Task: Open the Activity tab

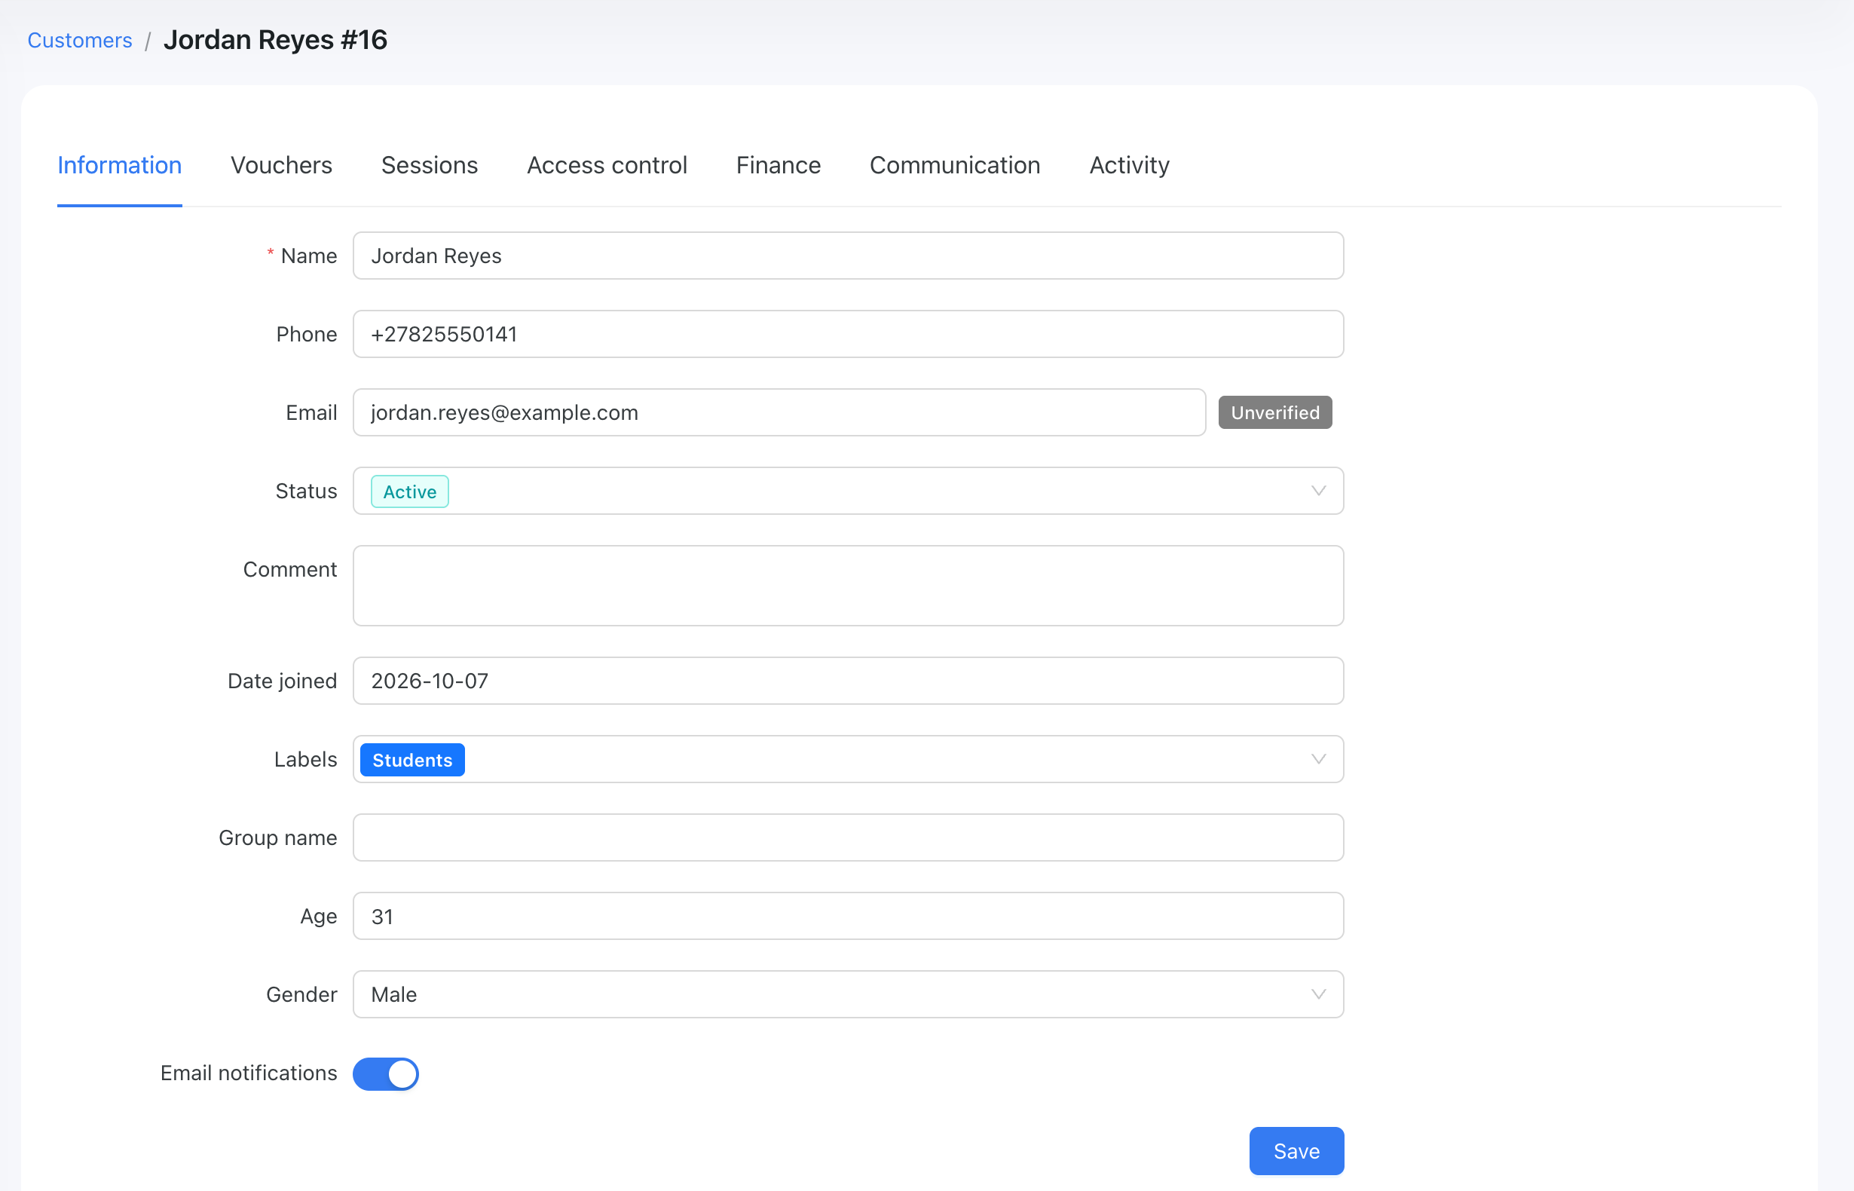Action: pyautogui.click(x=1129, y=166)
